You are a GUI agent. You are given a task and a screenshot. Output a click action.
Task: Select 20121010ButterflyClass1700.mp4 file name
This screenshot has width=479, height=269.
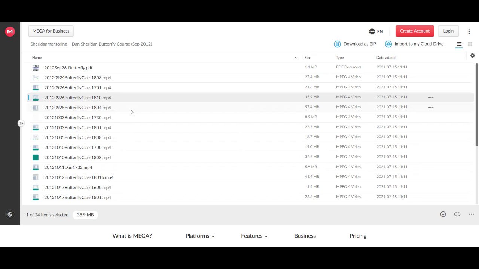point(77,147)
